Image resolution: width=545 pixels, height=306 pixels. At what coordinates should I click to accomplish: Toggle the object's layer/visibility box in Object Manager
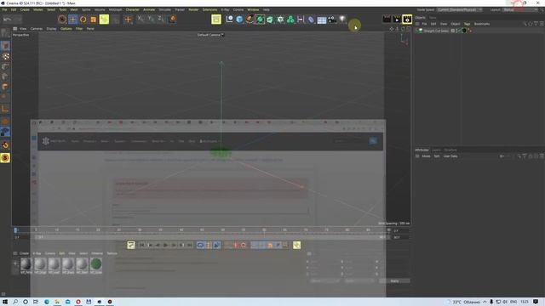point(453,31)
